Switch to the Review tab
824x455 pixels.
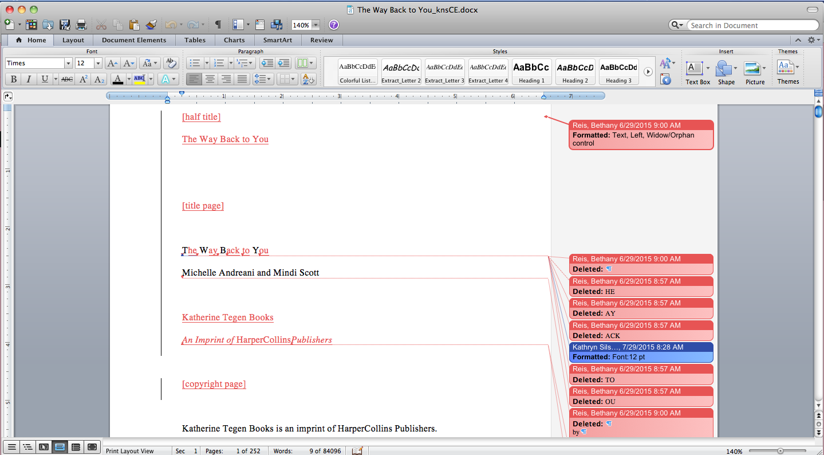pyautogui.click(x=321, y=40)
